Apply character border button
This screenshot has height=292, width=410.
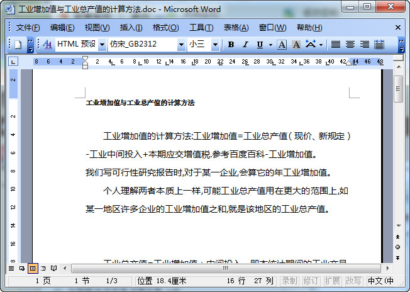tap(282, 45)
